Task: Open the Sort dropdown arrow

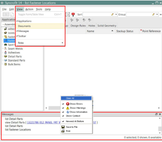Action: (116, 14)
